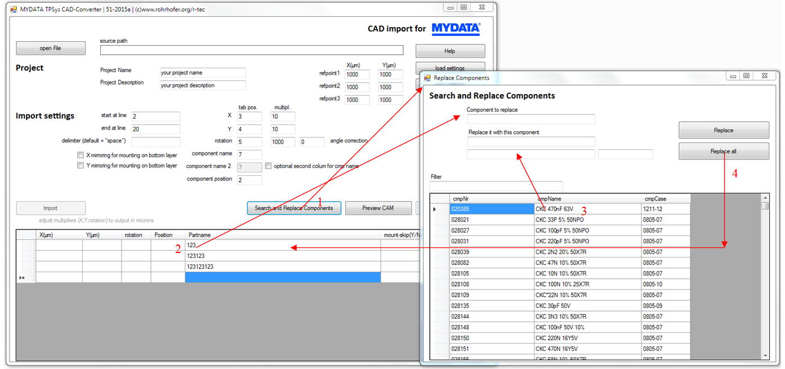Image resolution: width=785 pixels, height=369 pixels.
Task: Click the Import button
Action: pos(51,208)
